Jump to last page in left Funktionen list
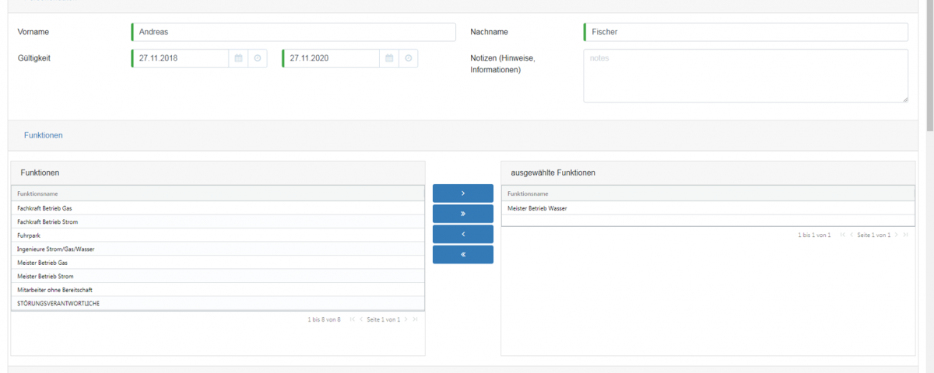 tap(416, 319)
